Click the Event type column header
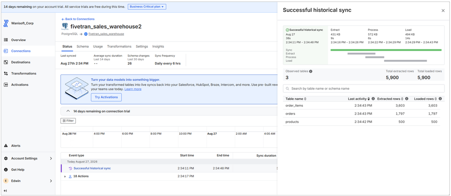The height and width of the screenshot is (196, 451). [x=77, y=155]
